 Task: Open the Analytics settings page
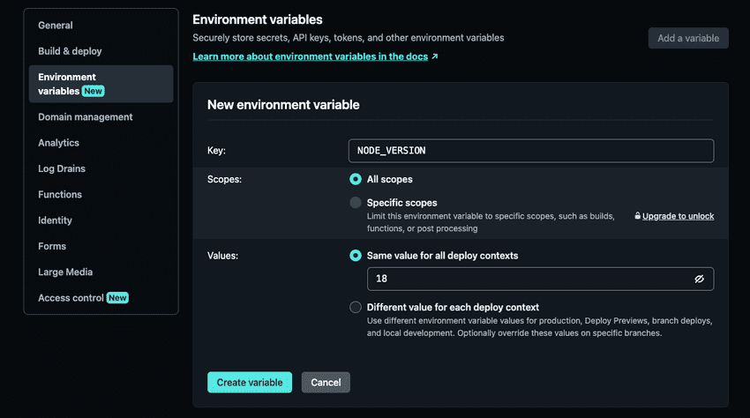point(58,143)
